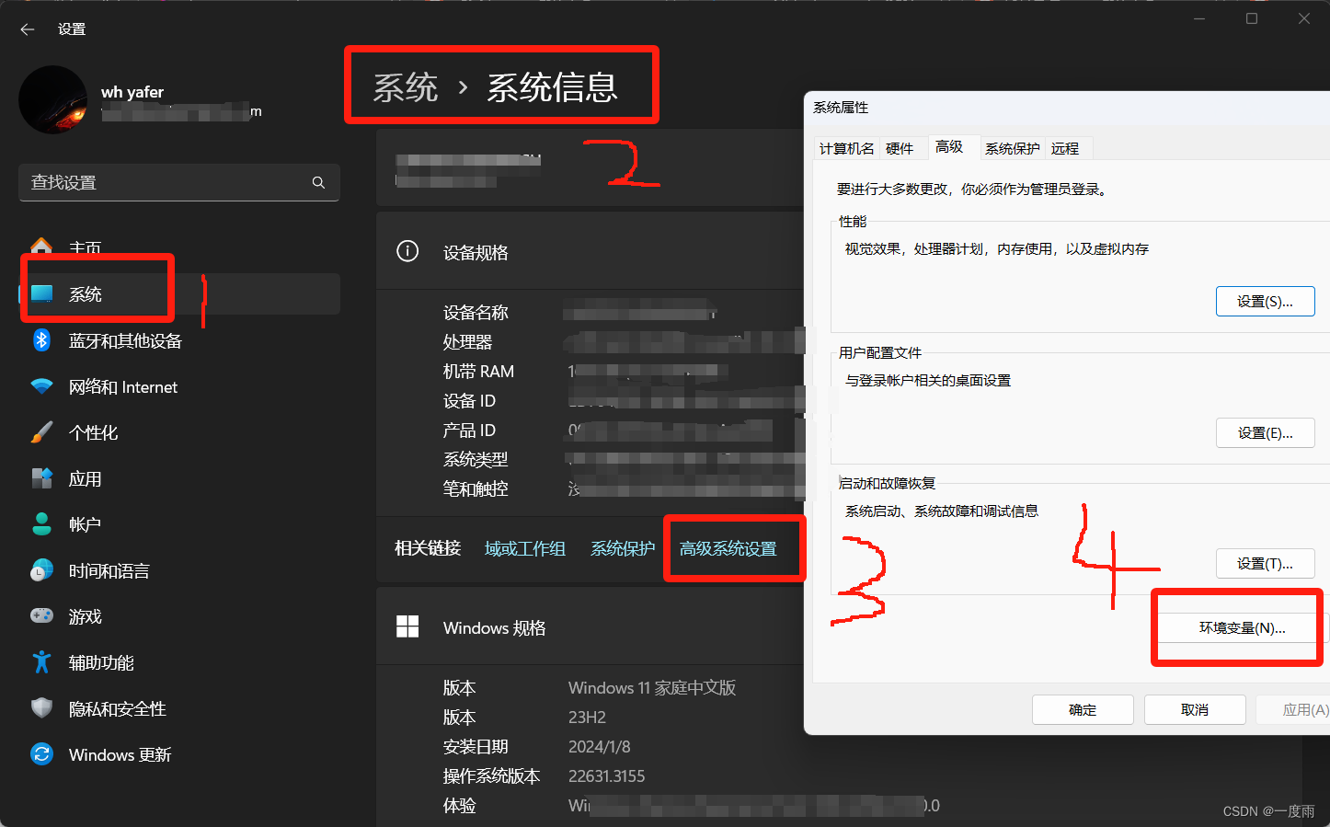The height and width of the screenshot is (827, 1330).
Task: Select the 游戏 sidebar icon
Action: (85, 616)
